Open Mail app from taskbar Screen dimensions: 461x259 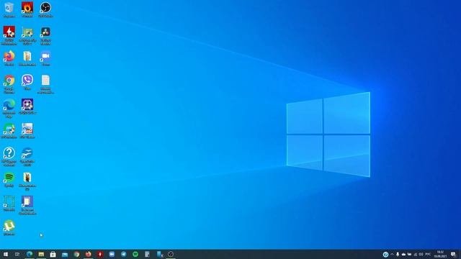click(65, 254)
